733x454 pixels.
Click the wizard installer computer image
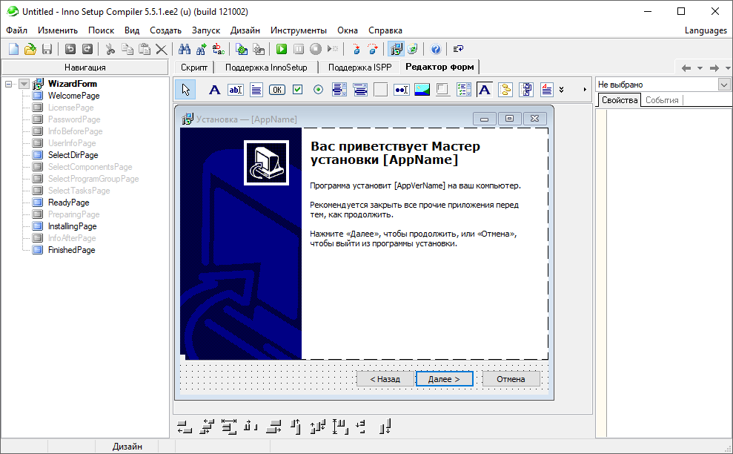click(x=267, y=162)
